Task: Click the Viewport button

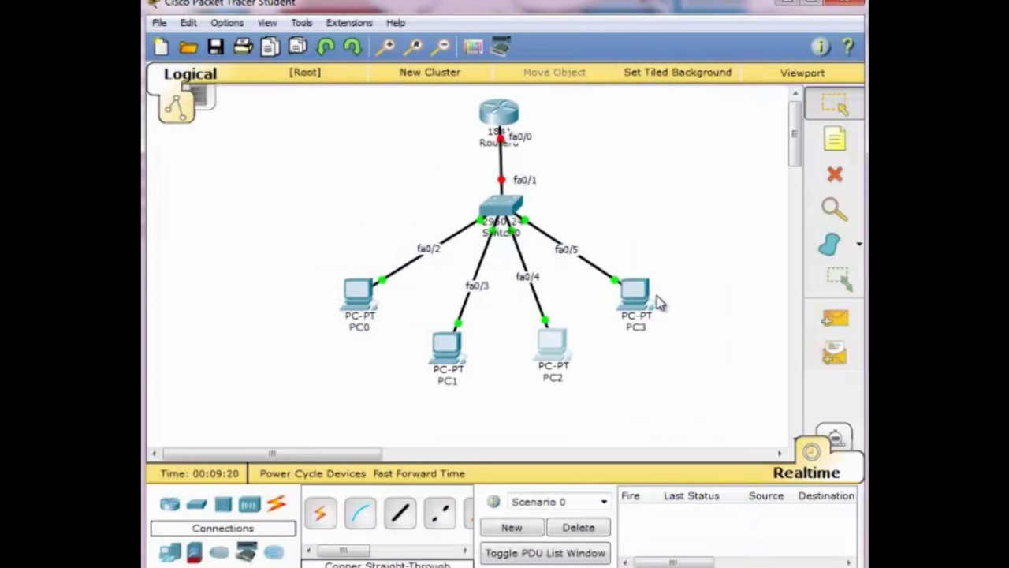Action: (802, 73)
